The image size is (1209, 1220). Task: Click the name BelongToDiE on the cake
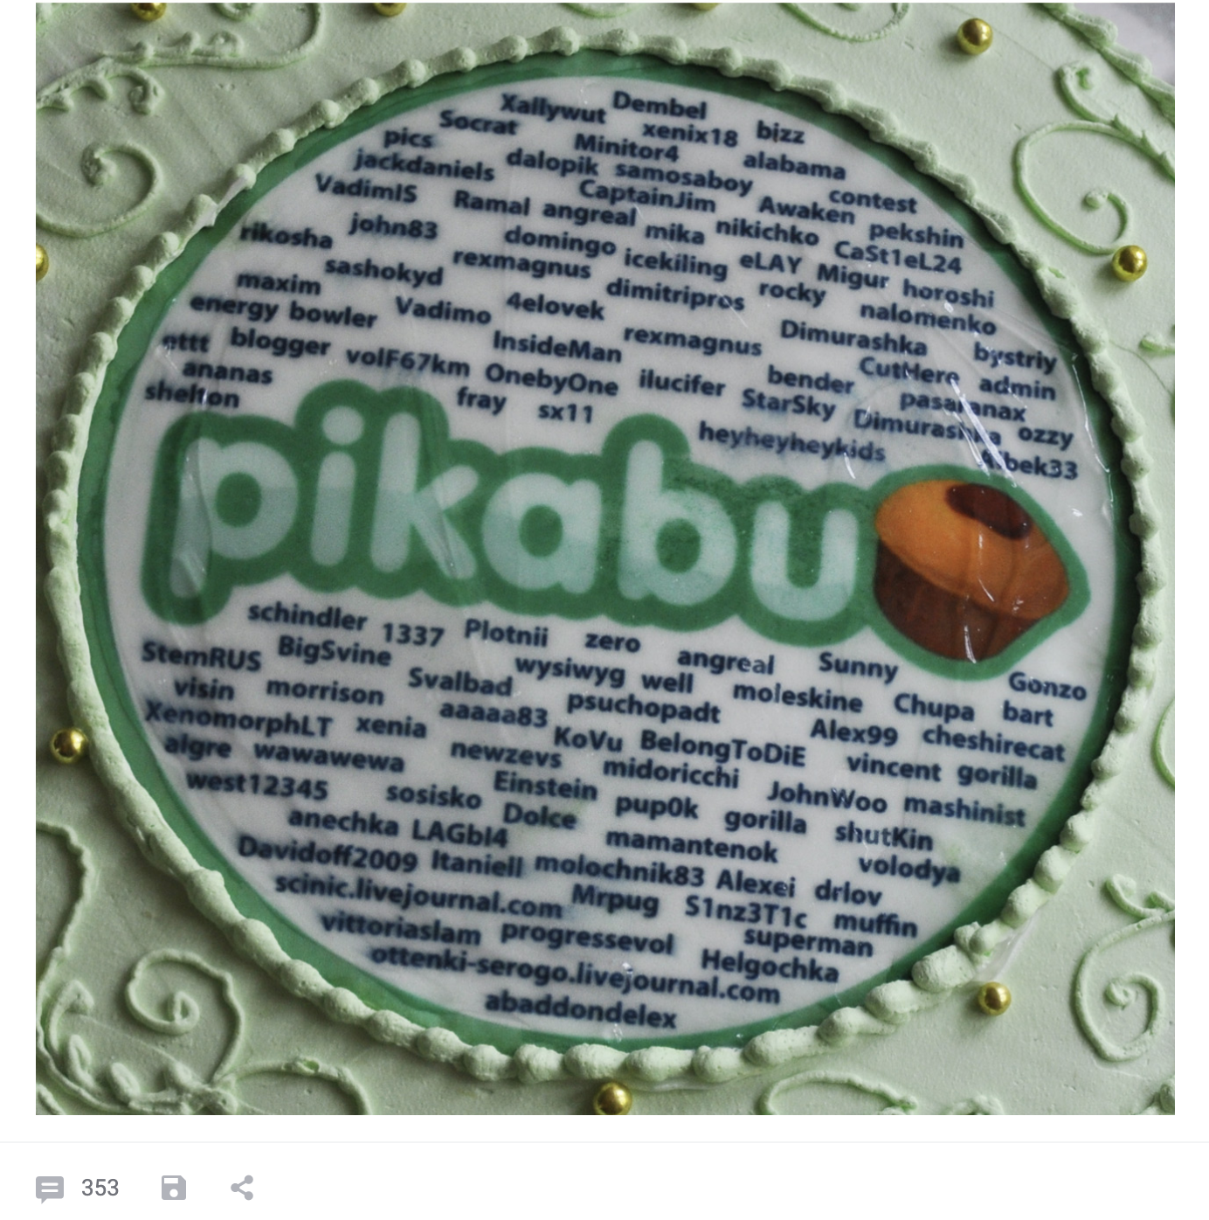[722, 745]
